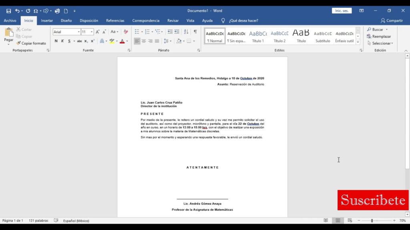Toggle Italic (K) formatting
410x230 pixels.
tap(62, 41)
